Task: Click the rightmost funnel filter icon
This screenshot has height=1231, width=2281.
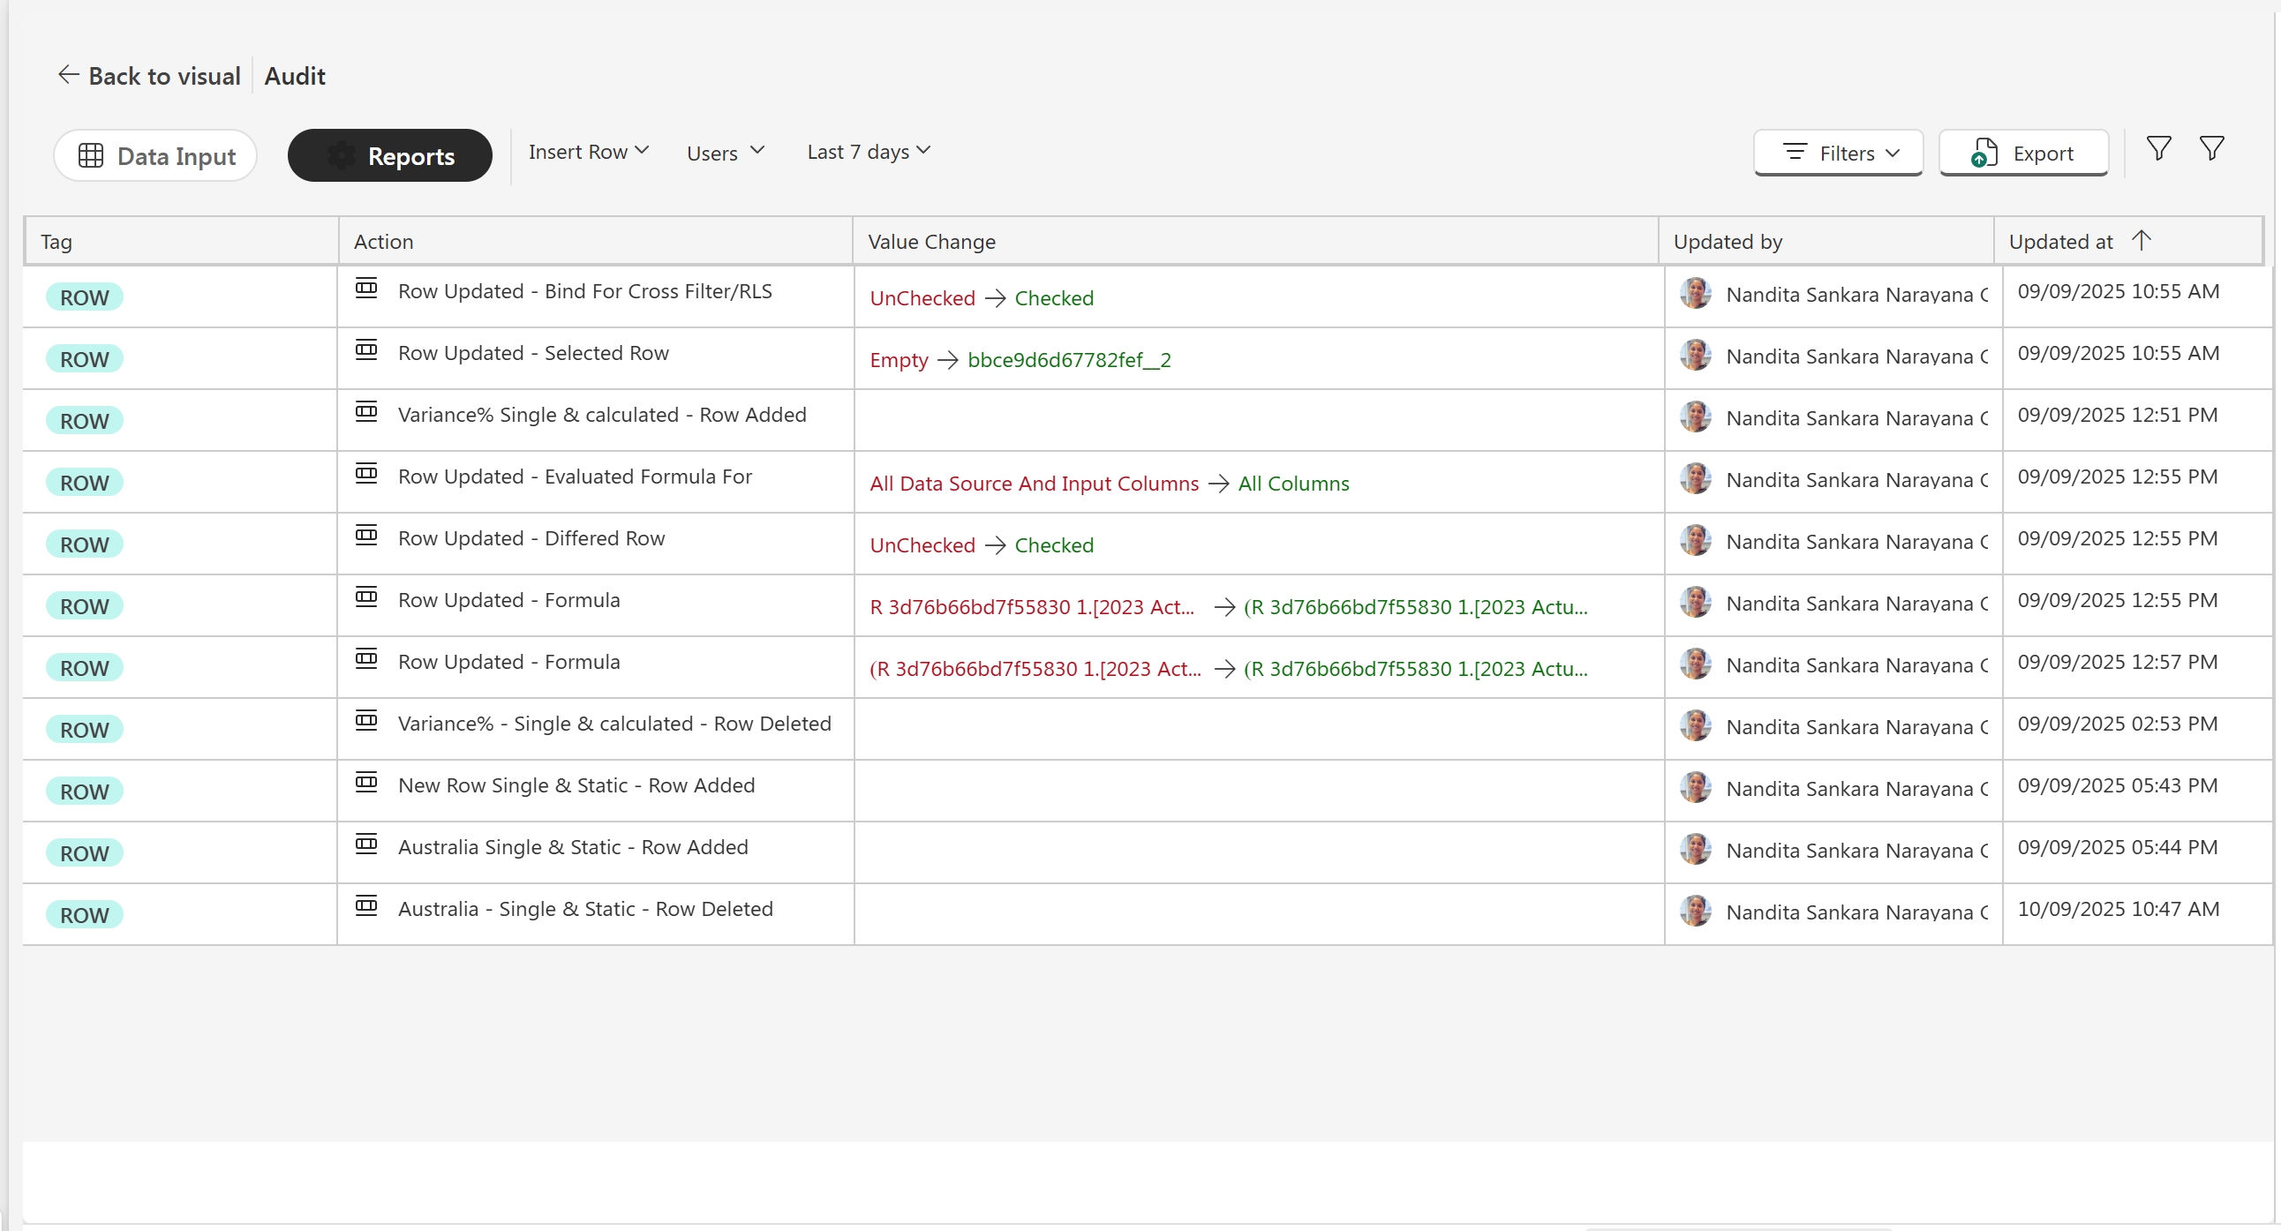Action: tap(2211, 147)
